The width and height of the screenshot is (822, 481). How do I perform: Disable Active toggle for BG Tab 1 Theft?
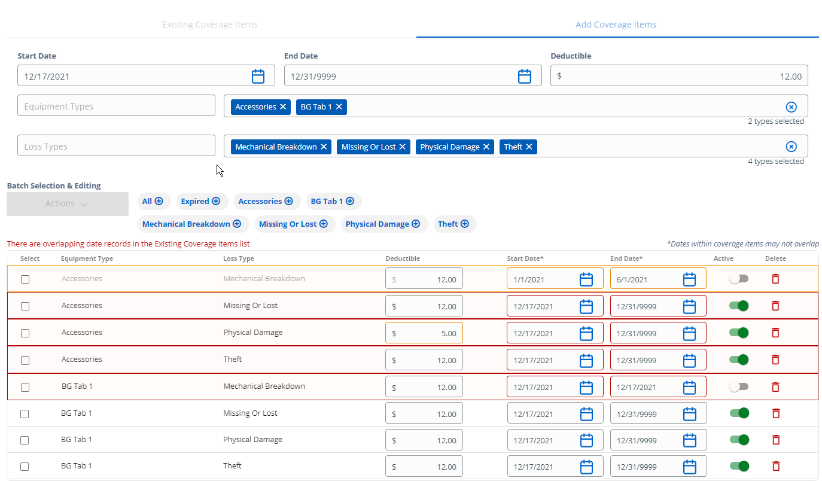[739, 466]
